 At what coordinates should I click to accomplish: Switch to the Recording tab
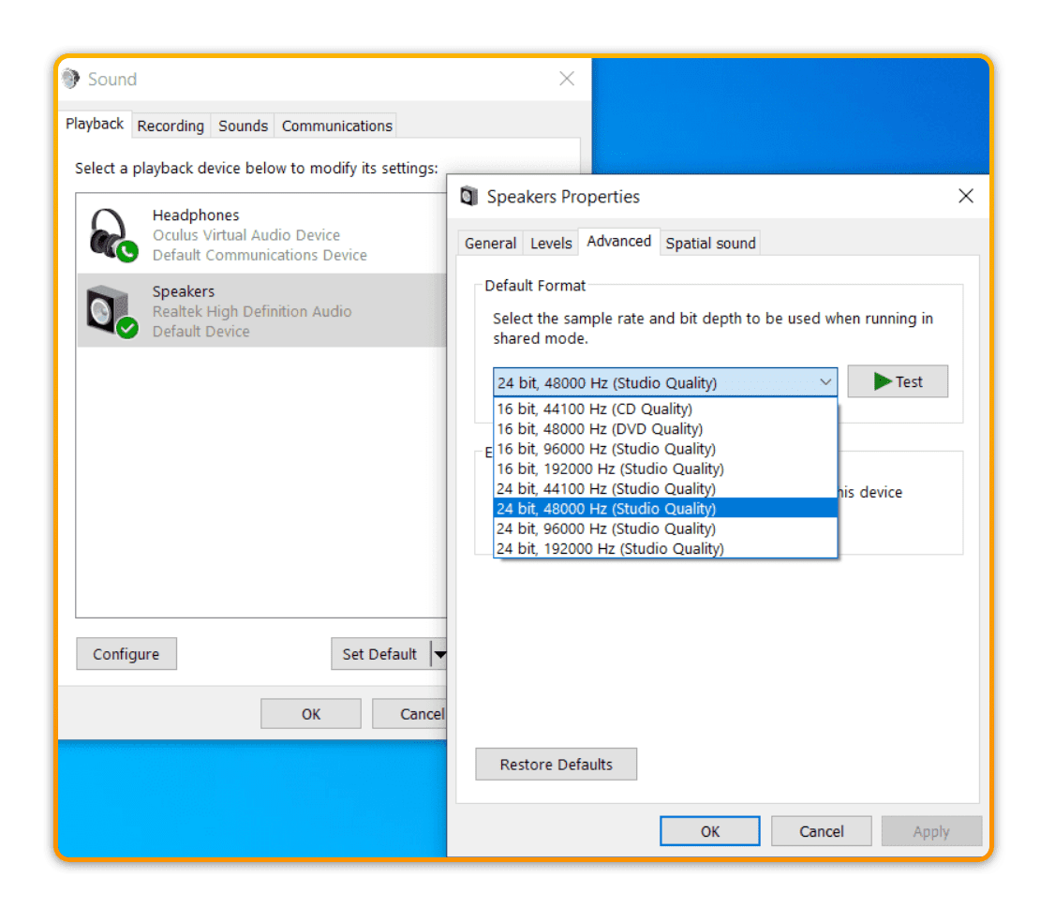pos(171,126)
